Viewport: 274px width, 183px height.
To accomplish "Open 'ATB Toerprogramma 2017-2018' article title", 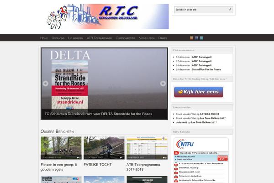I will click(x=143, y=167).
